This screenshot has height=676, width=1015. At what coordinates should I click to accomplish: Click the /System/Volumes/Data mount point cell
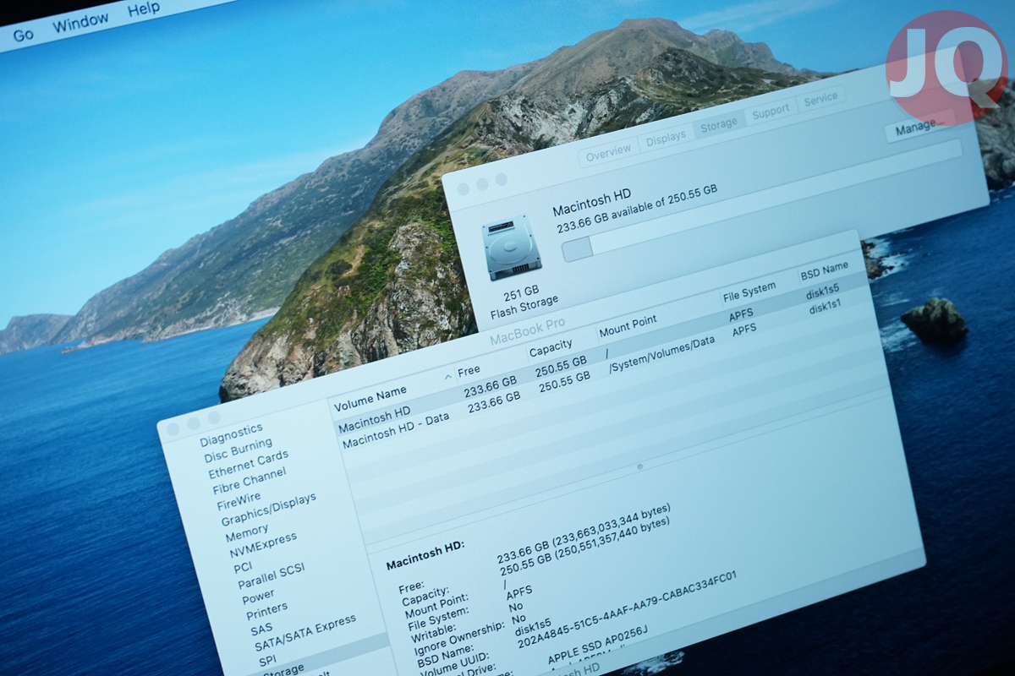pyautogui.click(x=661, y=356)
